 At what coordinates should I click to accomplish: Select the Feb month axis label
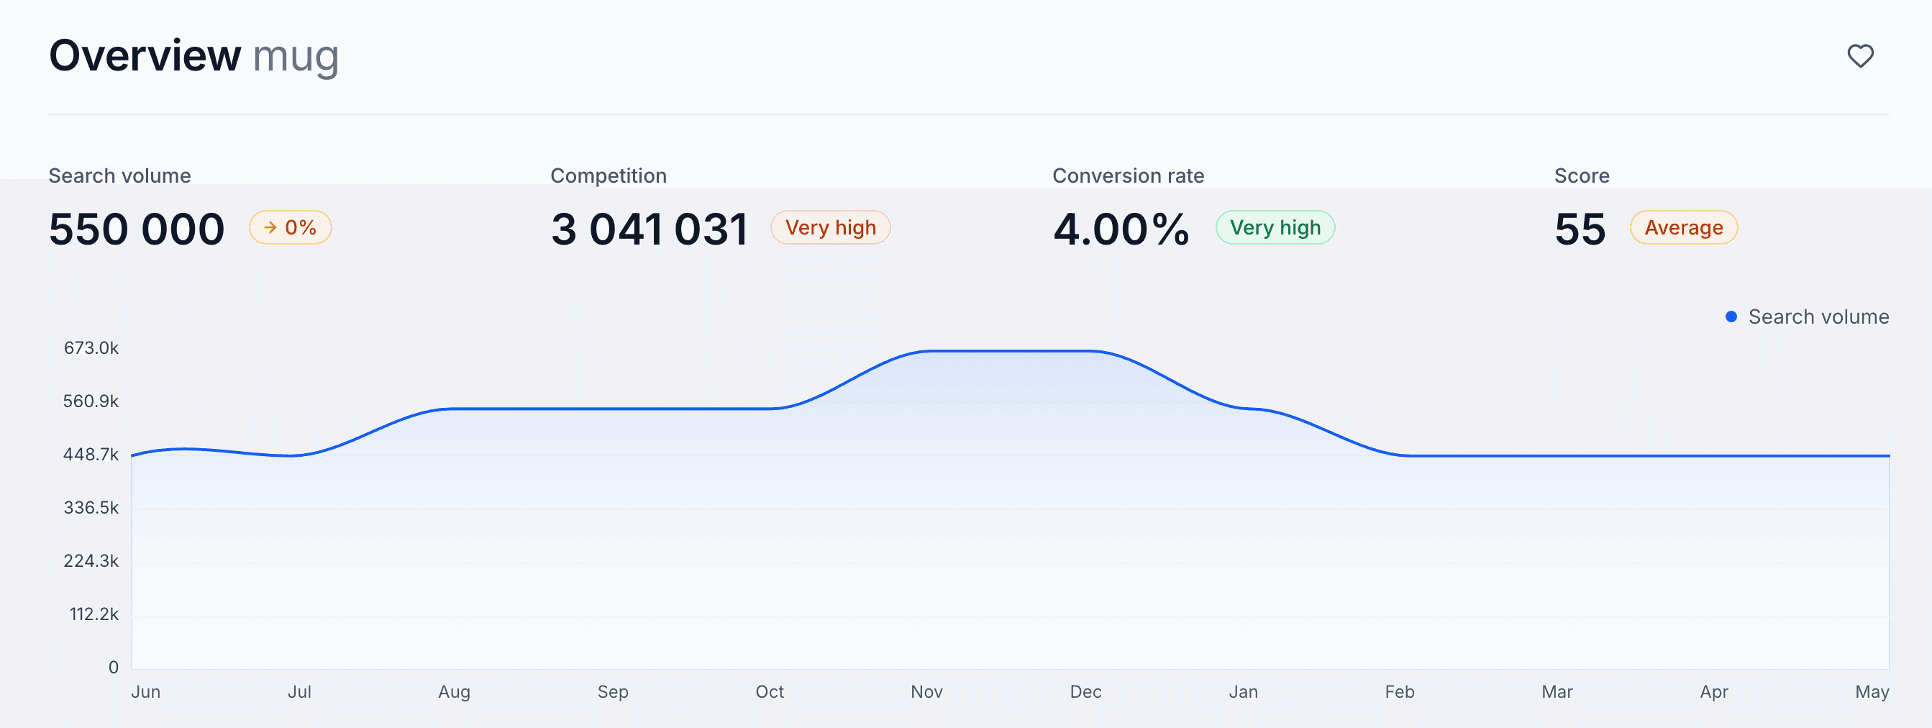coord(1399,691)
